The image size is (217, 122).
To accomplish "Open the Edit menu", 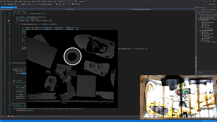I will point(5,2).
